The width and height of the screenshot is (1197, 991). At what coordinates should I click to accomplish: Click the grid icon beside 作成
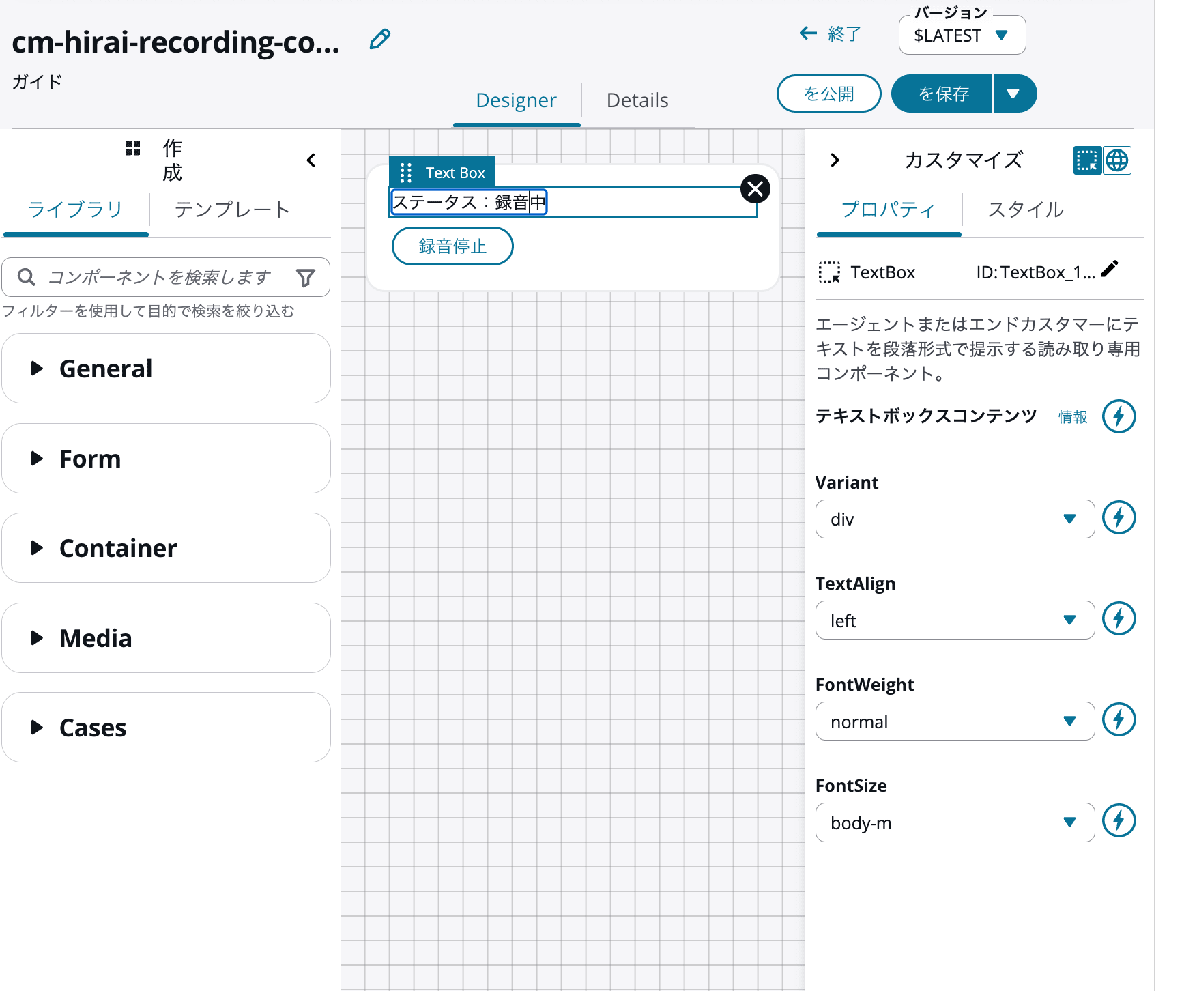(x=133, y=148)
